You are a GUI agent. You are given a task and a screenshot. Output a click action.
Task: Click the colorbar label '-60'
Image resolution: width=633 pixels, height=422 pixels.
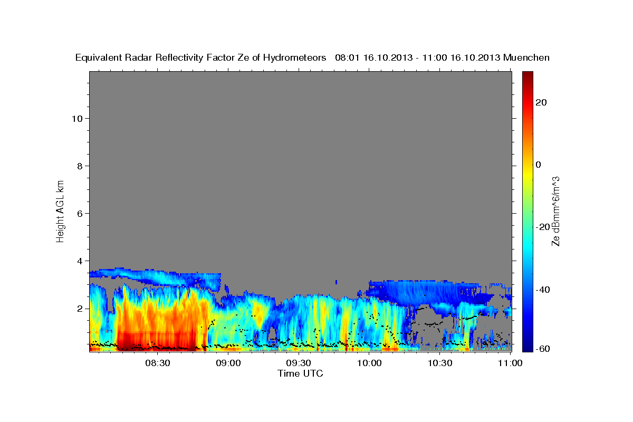(542, 348)
